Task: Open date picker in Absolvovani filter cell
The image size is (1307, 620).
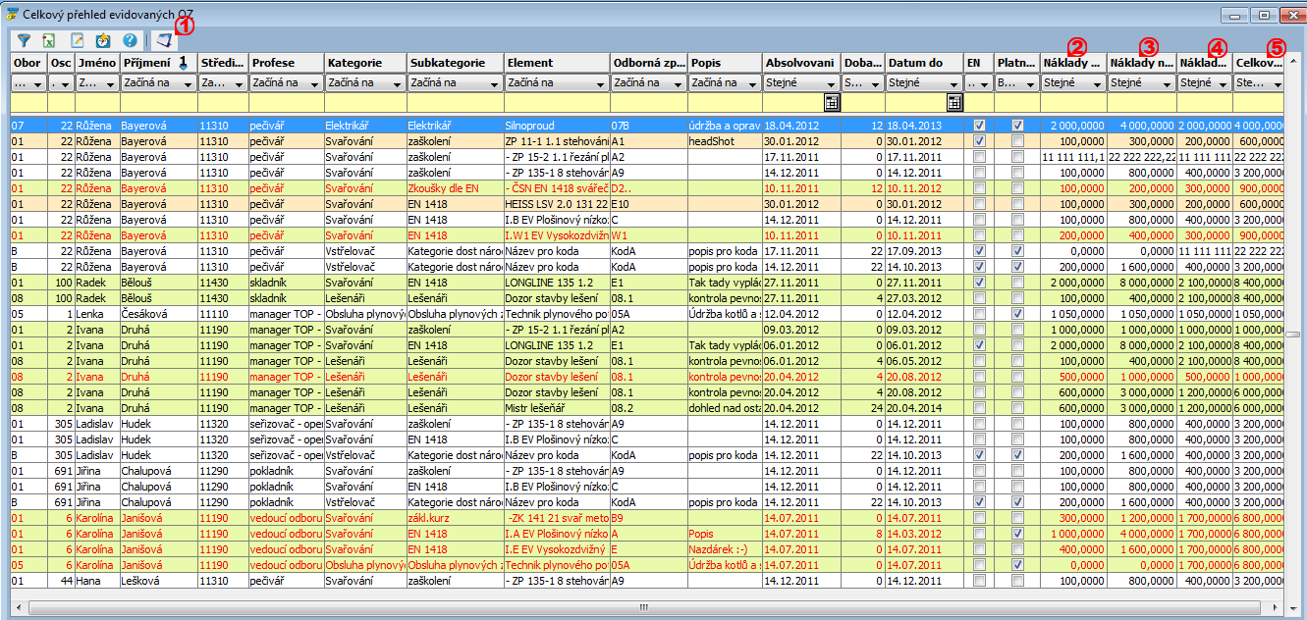Action: click(832, 102)
